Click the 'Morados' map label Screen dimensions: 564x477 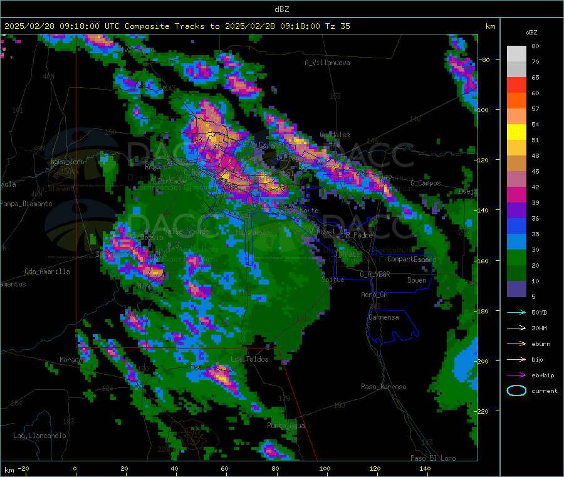click(73, 360)
